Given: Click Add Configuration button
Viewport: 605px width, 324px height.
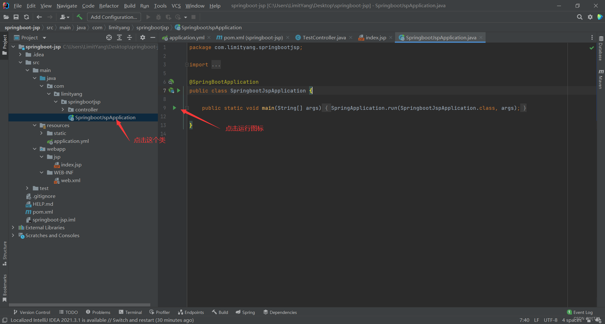Looking at the screenshot, I should pos(114,17).
